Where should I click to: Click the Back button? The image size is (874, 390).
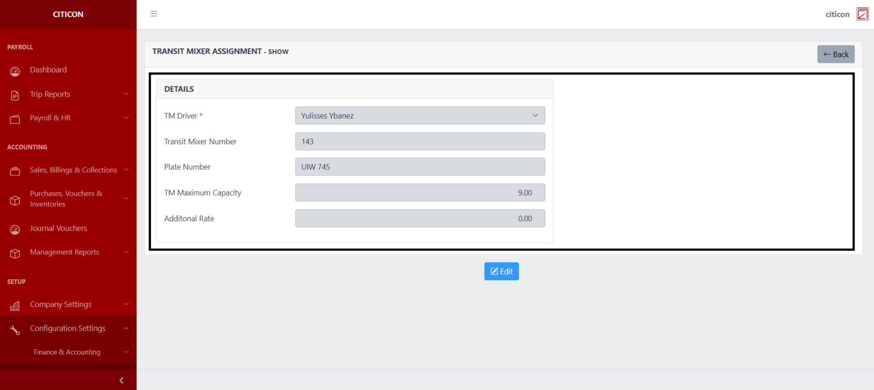pos(836,54)
